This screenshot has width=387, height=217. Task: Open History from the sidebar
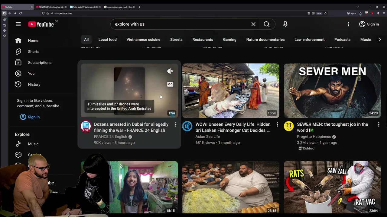pyautogui.click(x=34, y=84)
